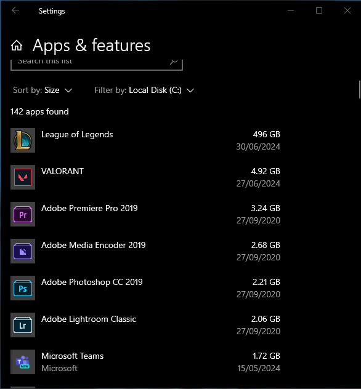Screen dimensions: 361x389
Task: Click the 2.21 GB size value
Action: (x=266, y=282)
